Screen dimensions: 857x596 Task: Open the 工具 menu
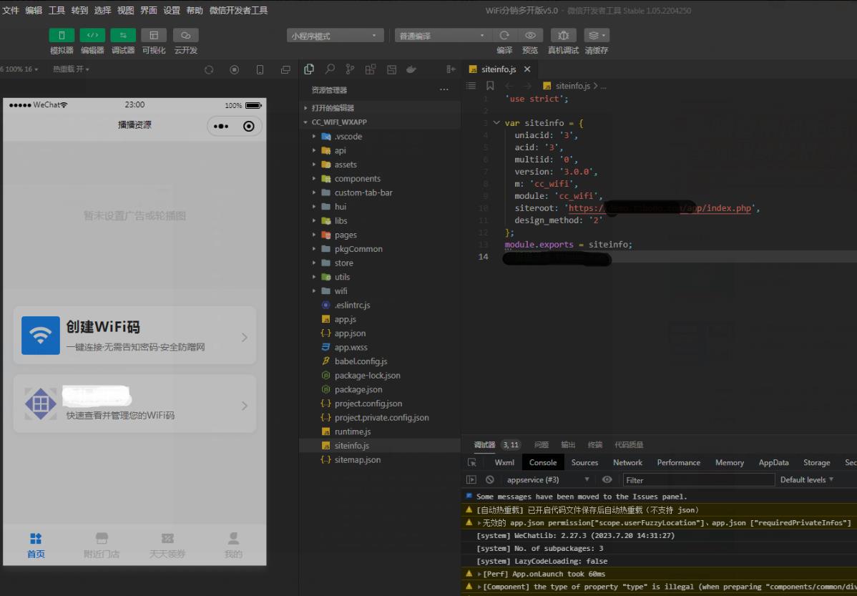pos(57,10)
